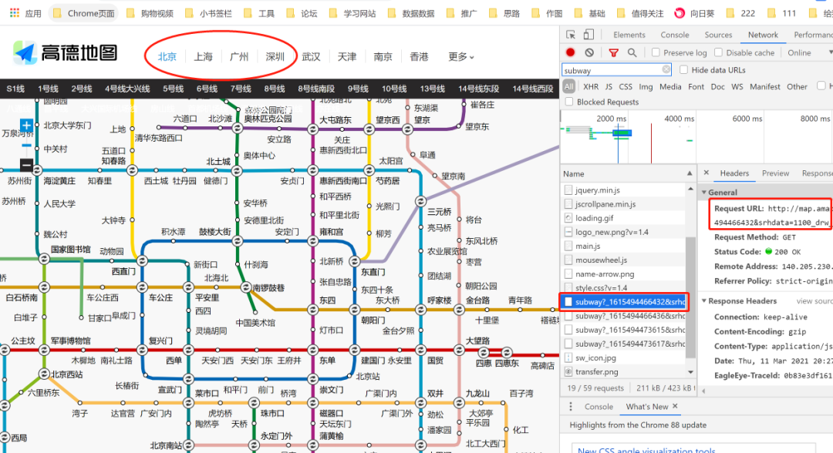Open the 学习网站 bookmark folder
This screenshot has height=453, width=833.
click(x=352, y=13)
